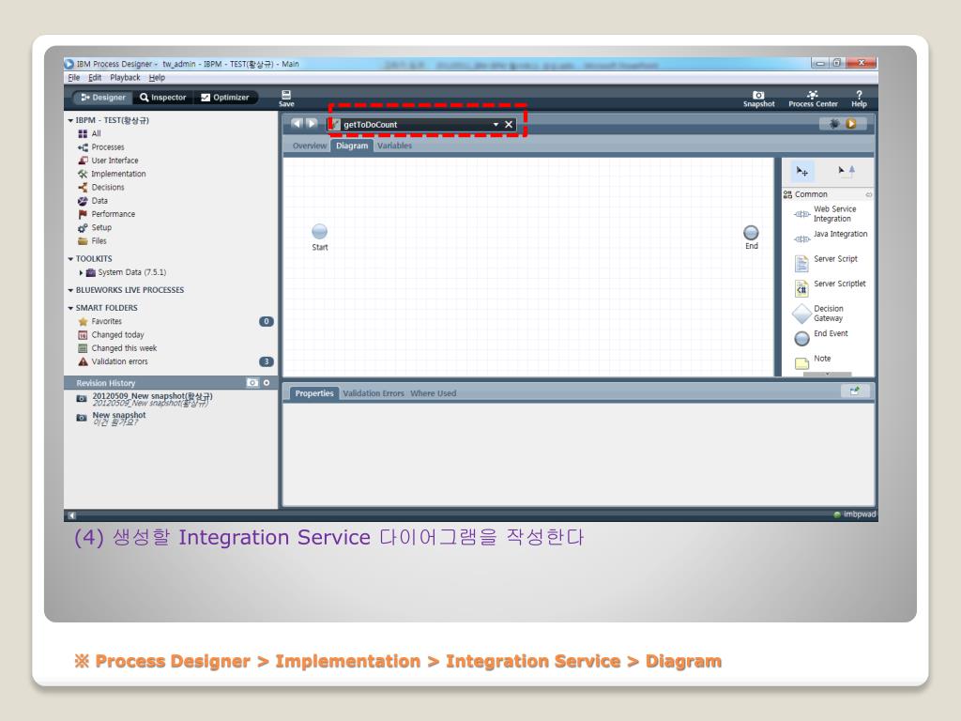The height and width of the screenshot is (721, 961).
Task: Switch to Inspector view
Action: coord(162,98)
